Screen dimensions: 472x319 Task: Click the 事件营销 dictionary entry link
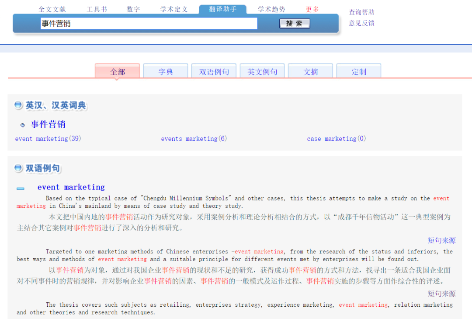(x=48, y=124)
